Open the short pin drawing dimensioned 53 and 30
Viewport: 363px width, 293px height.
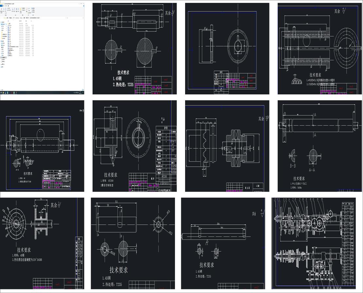[133, 243]
